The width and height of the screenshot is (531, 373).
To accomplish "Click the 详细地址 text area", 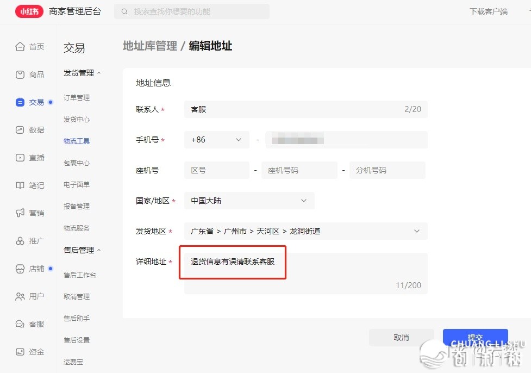I will point(306,273).
